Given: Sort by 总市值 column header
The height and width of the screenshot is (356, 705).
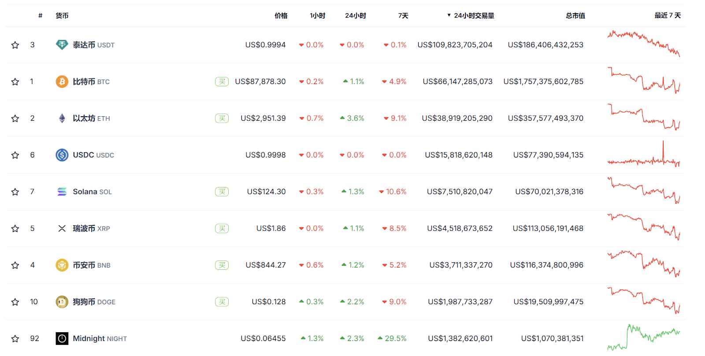Looking at the screenshot, I should (575, 15).
